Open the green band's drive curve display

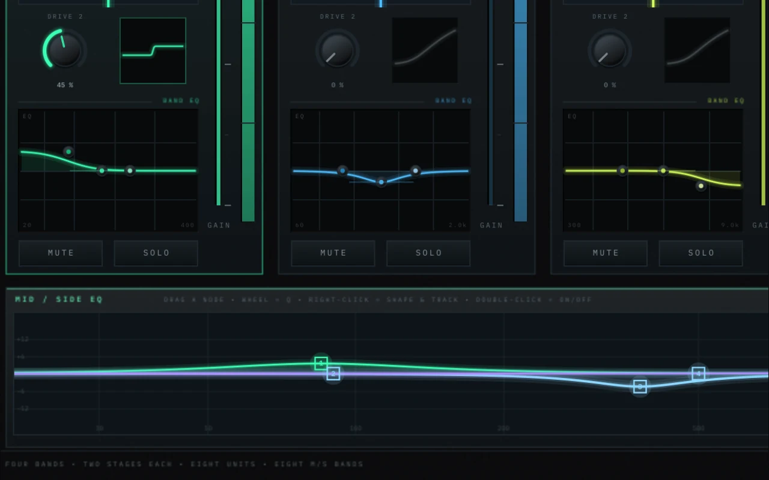[153, 50]
